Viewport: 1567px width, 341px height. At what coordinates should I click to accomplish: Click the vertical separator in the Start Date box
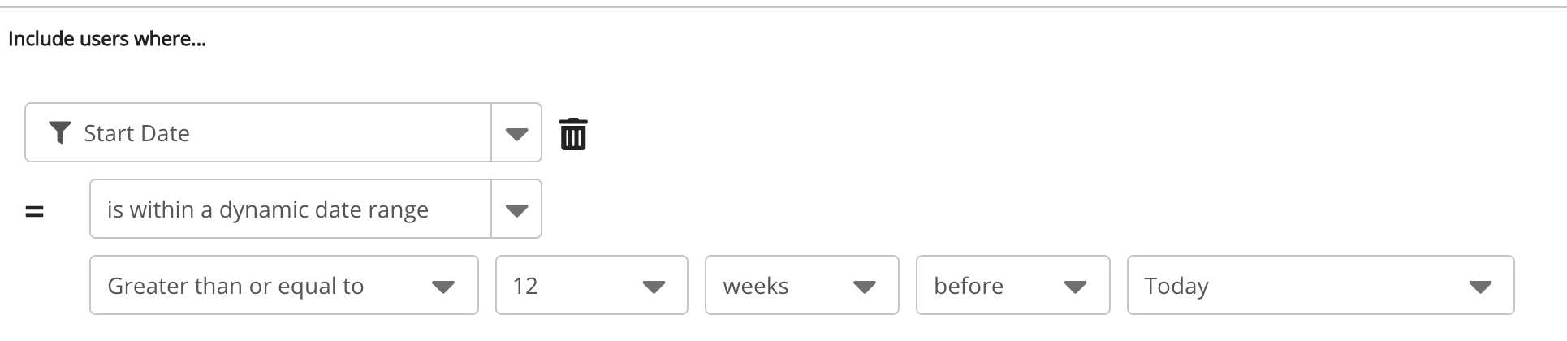click(491, 133)
